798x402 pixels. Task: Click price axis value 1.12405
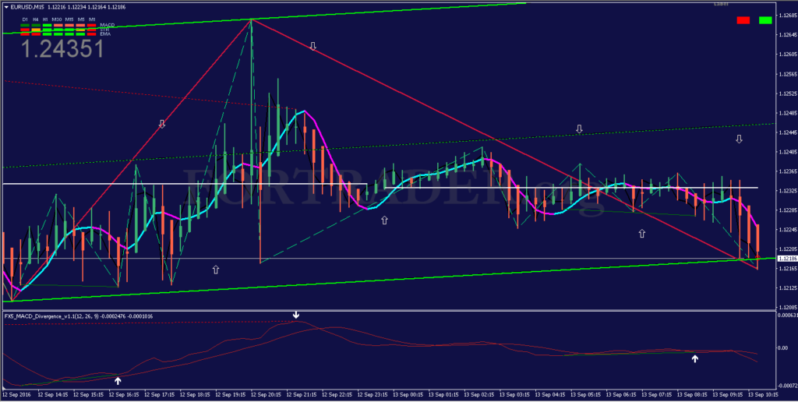coord(787,152)
